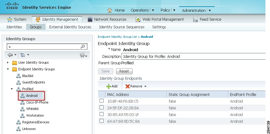Click into the Description text field

pos(193,56)
